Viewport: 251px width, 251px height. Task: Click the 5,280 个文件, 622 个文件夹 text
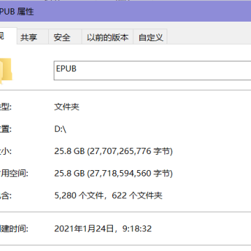(108, 195)
